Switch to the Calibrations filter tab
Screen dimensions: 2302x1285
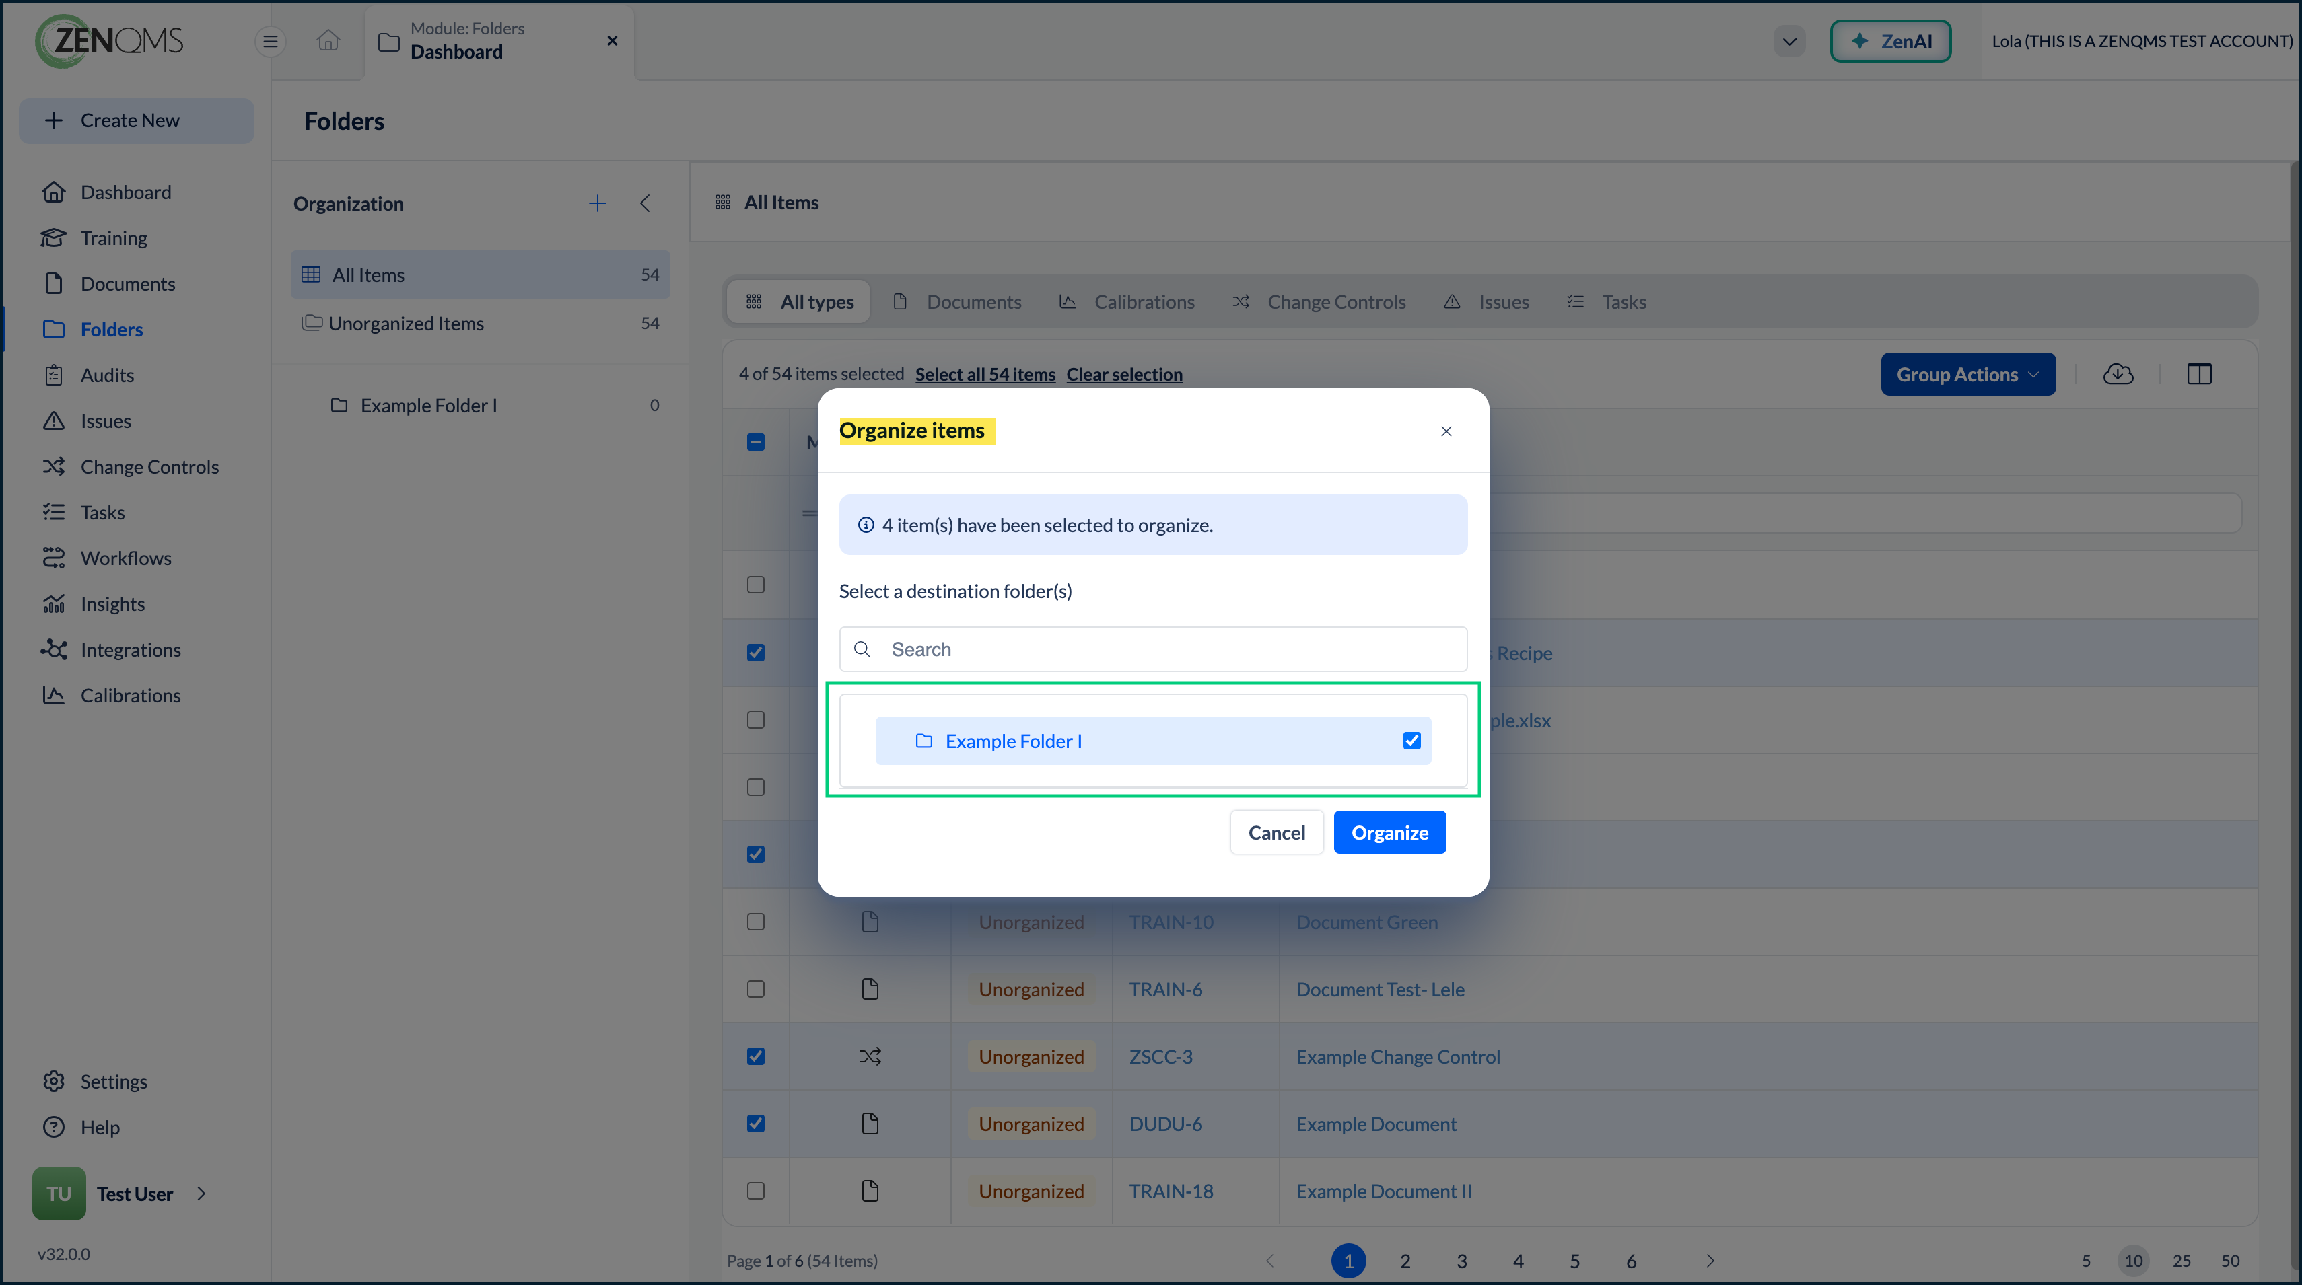coord(1127,302)
